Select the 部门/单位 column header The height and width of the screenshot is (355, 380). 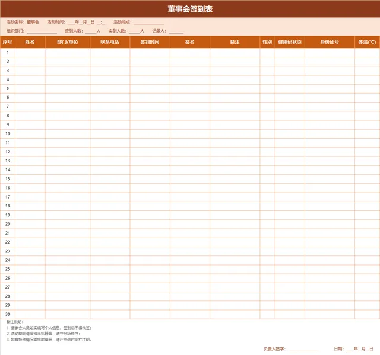point(68,42)
